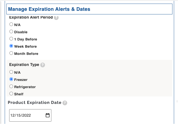Select the day segment 15 of the date
This screenshot has height=133, width=178.
pos(19,116)
